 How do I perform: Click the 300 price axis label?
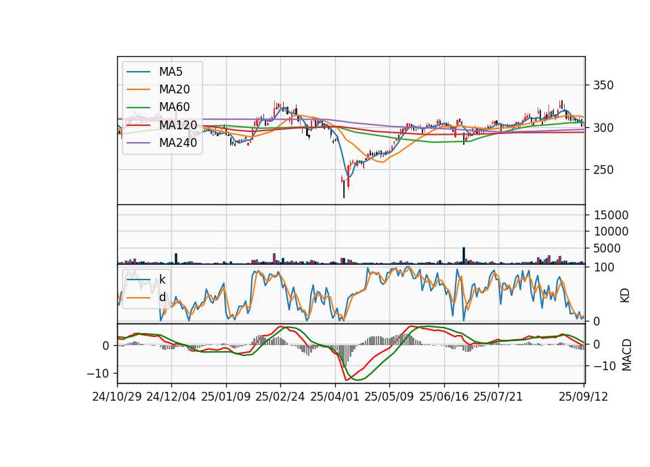(603, 128)
